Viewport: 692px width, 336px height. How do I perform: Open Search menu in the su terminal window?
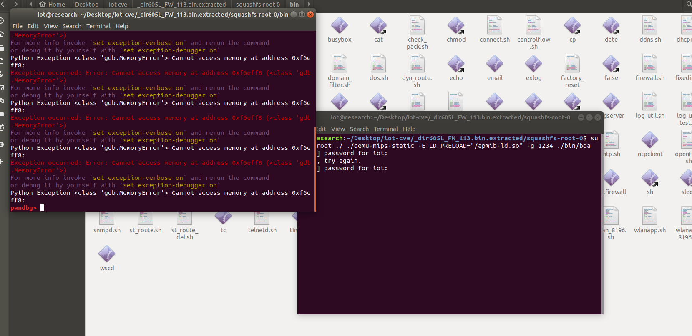click(359, 129)
